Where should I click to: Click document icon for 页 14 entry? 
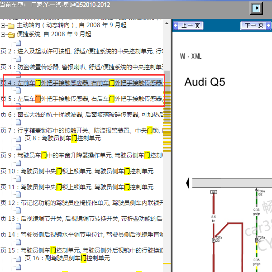pos(19,226)
